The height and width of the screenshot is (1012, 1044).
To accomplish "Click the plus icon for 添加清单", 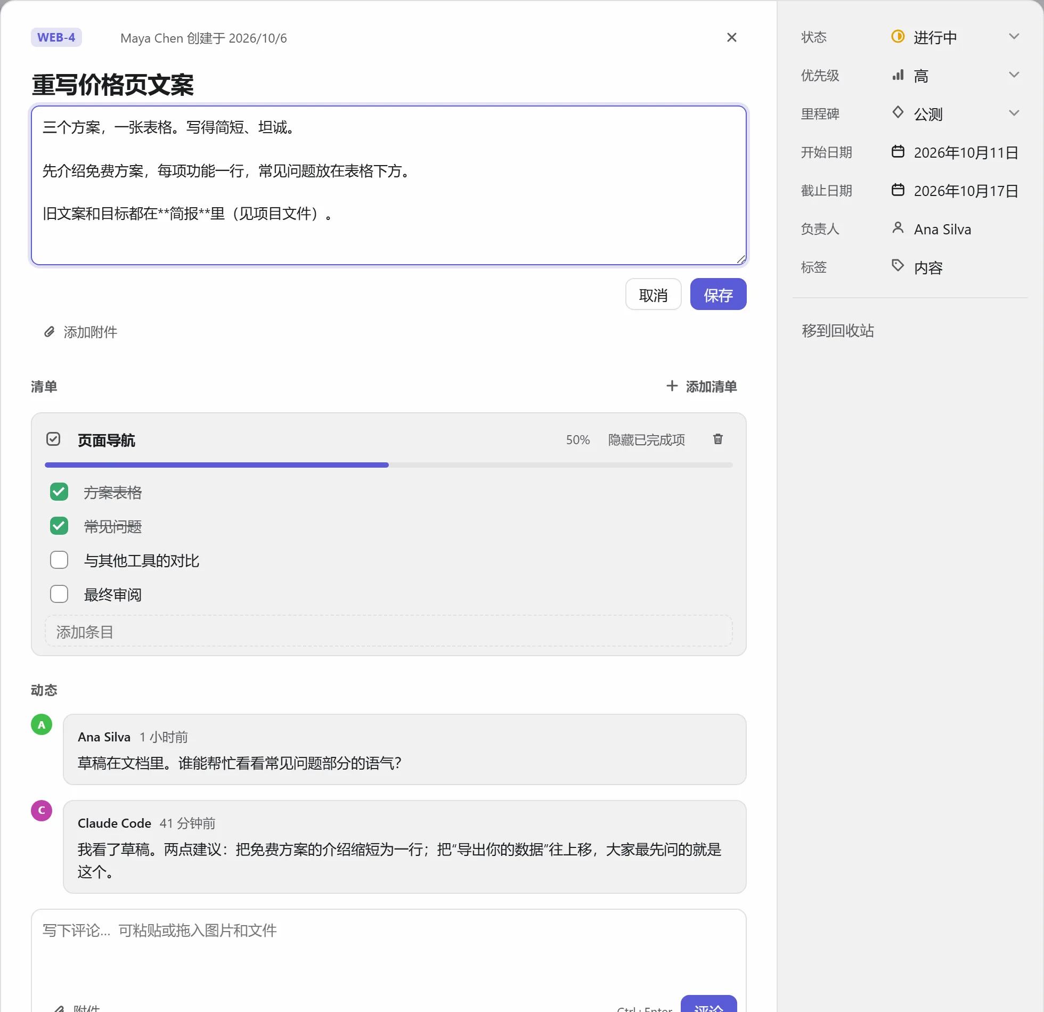I will [x=672, y=386].
